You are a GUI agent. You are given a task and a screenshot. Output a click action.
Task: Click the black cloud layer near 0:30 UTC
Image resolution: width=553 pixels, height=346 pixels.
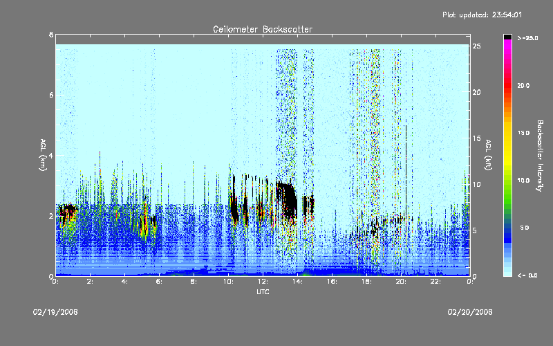67,212
